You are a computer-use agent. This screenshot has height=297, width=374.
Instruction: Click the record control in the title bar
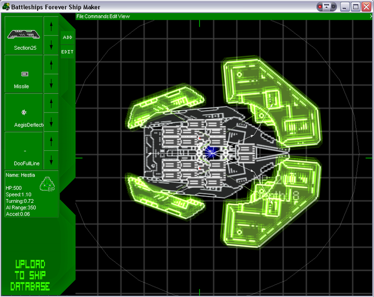tap(320, 7)
